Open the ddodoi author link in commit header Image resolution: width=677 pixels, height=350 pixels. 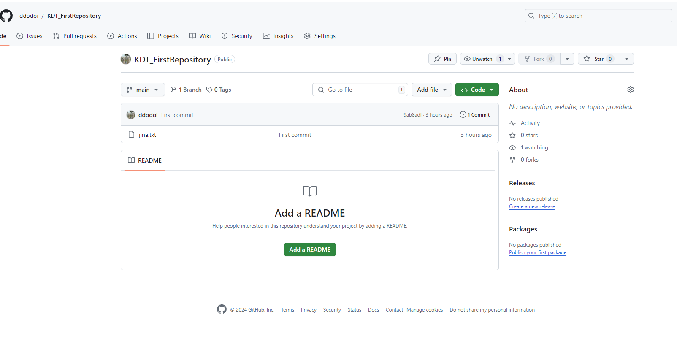pos(148,115)
